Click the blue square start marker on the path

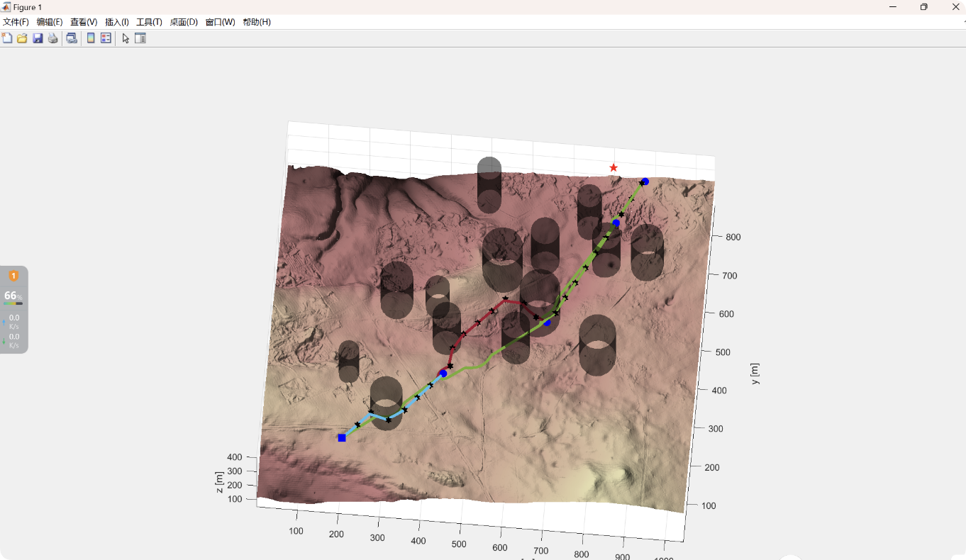click(x=342, y=438)
